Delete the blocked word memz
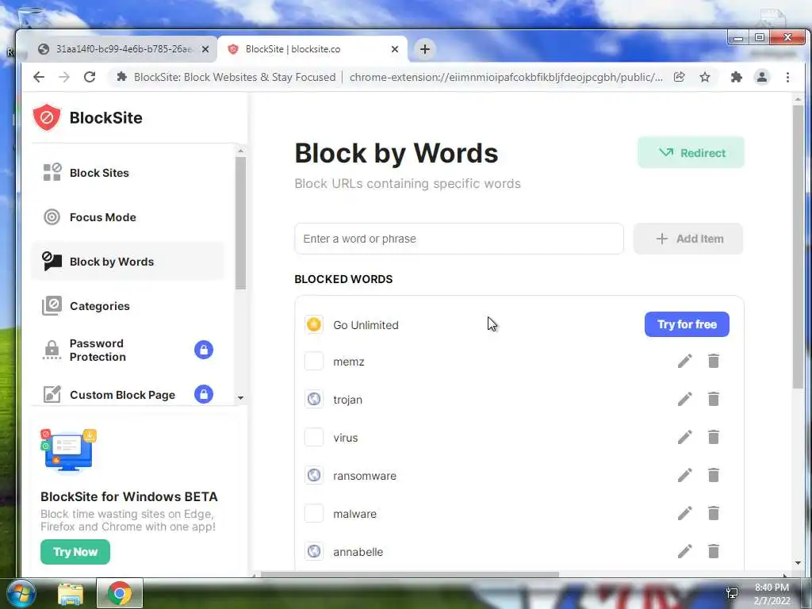This screenshot has width=812, height=609. [x=714, y=361]
